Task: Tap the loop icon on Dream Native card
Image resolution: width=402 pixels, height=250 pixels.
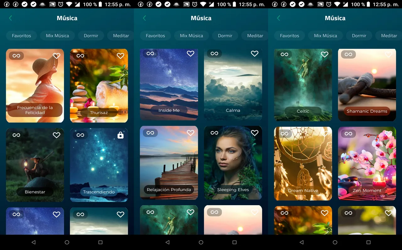Action: click(285, 134)
